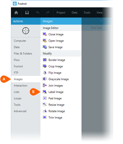The image size is (123, 144).
Task: Click the Actions panel header
Action: point(26,21)
